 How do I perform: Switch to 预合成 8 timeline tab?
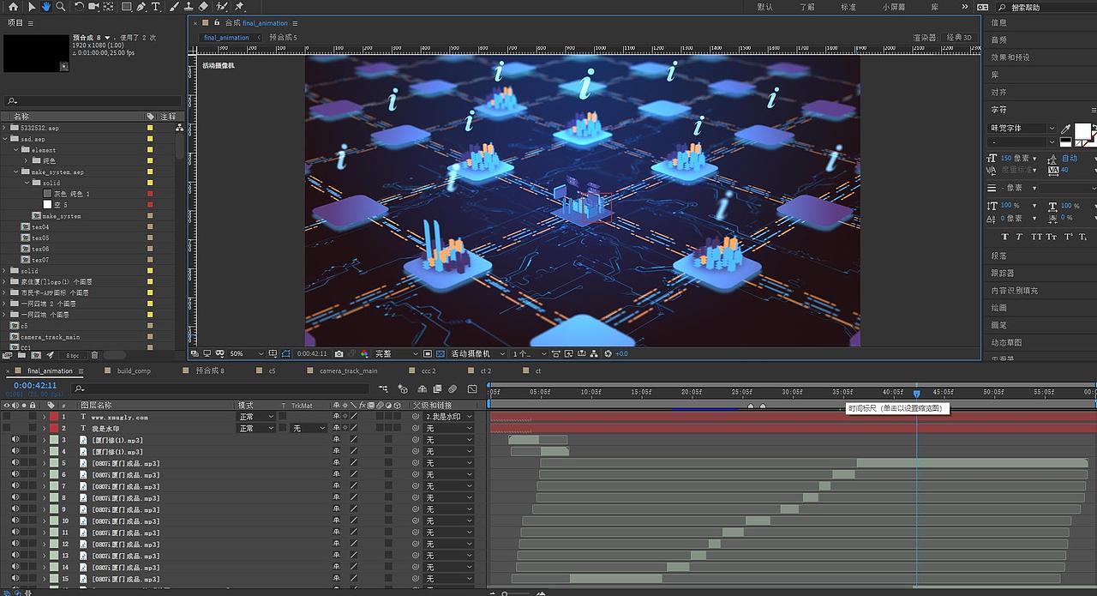(x=210, y=371)
